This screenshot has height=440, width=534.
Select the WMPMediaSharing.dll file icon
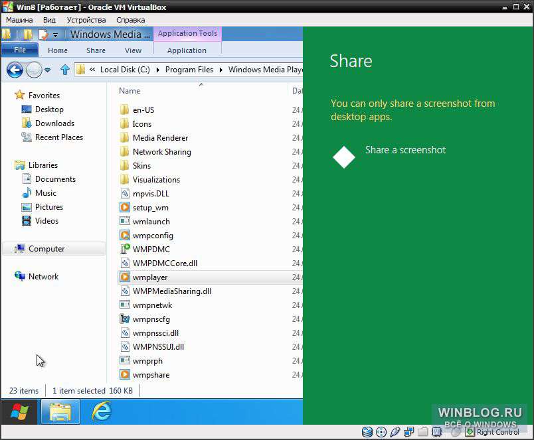pyautogui.click(x=125, y=291)
